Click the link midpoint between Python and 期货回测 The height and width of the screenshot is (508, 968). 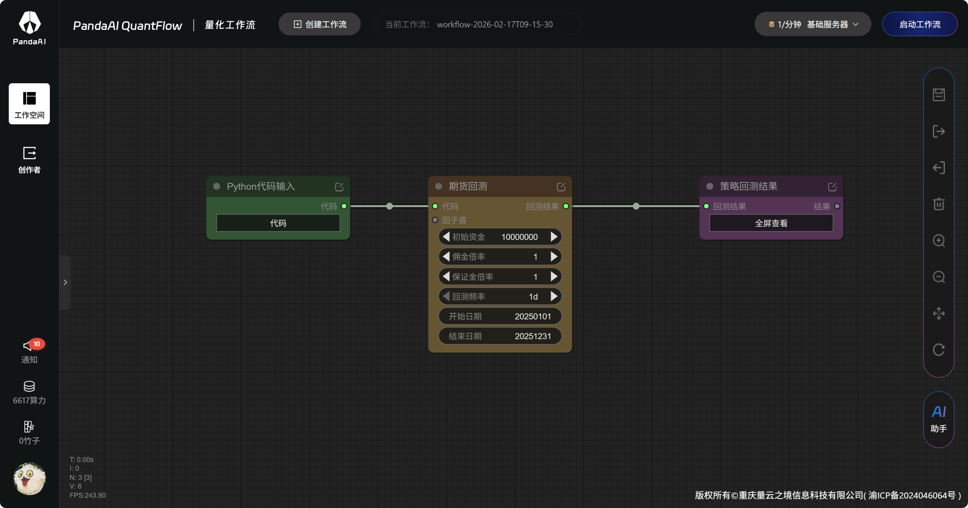pos(389,206)
